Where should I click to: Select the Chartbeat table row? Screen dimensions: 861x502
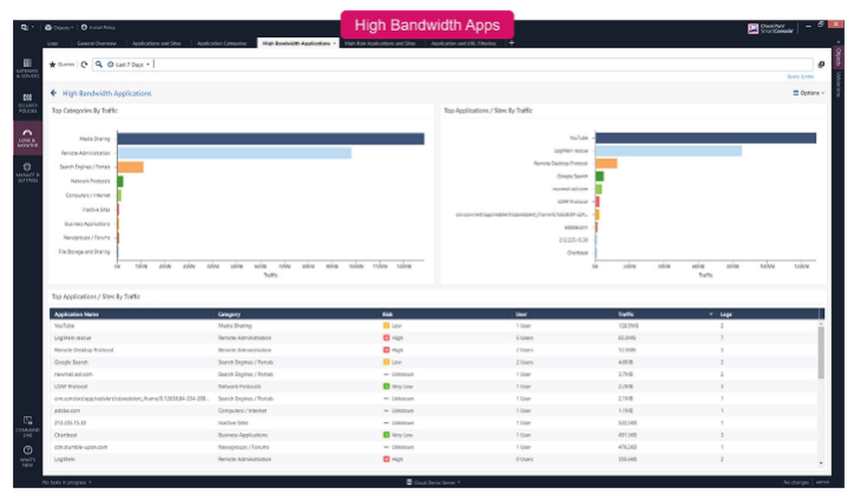pos(434,435)
